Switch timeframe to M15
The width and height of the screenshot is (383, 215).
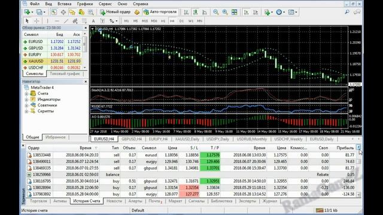pyautogui.click(x=145, y=21)
